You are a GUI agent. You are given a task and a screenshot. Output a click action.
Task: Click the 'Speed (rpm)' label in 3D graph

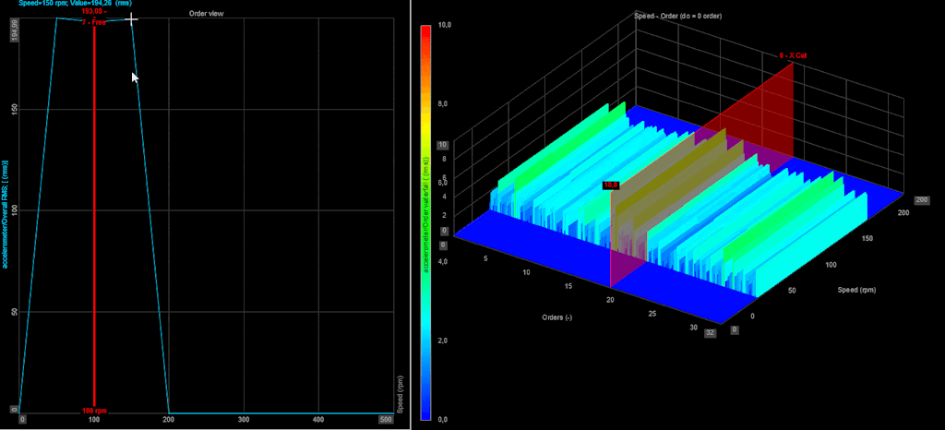tap(857, 290)
